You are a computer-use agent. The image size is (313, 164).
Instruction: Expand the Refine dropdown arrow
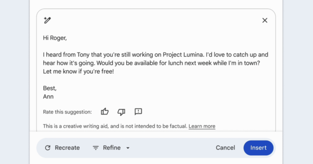coord(128,148)
